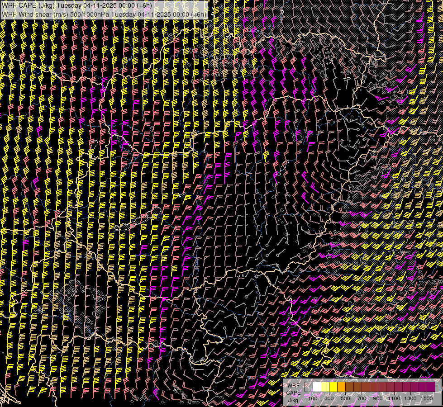Click the WRF label in the legend
This screenshot has height=407, width=443.
pos(293,386)
